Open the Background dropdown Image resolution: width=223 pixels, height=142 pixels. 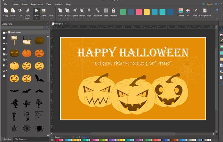[205, 19]
